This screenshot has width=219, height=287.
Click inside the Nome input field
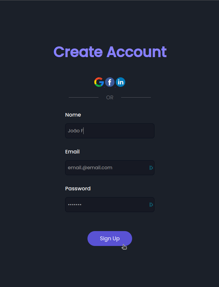click(110, 131)
